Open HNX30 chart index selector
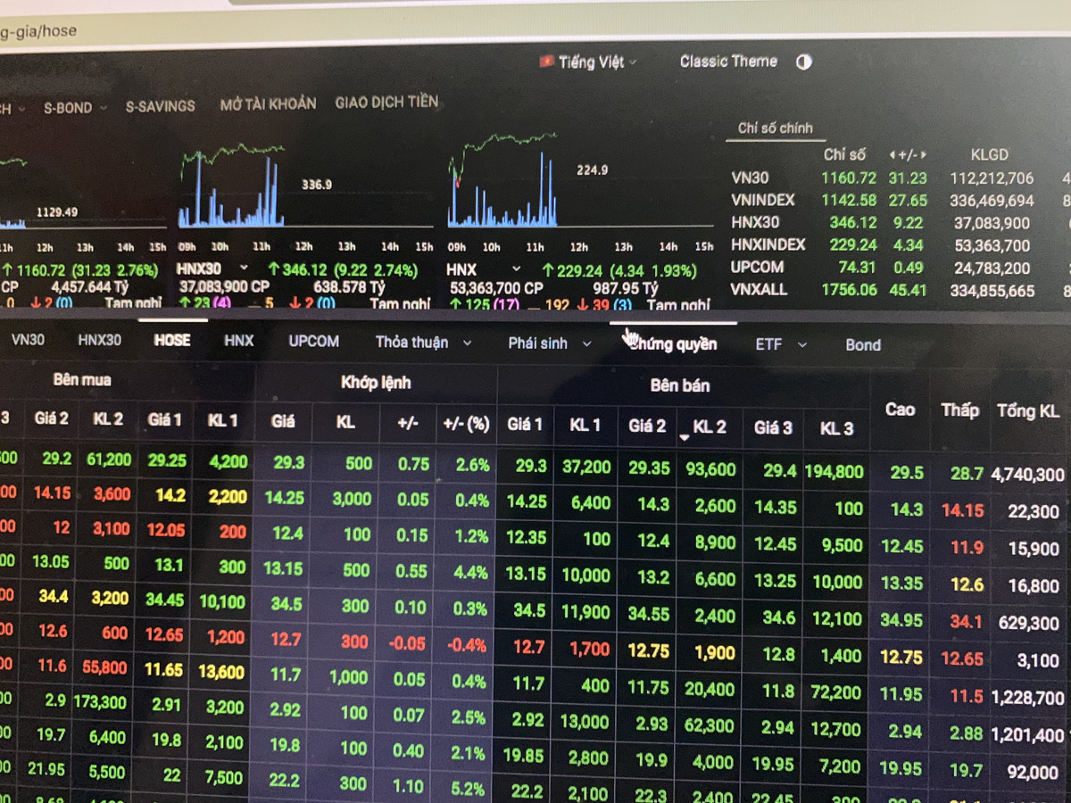The width and height of the screenshot is (1071, 803). point(243,268)
